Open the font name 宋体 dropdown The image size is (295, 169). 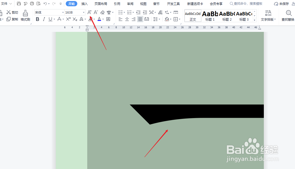63,12
